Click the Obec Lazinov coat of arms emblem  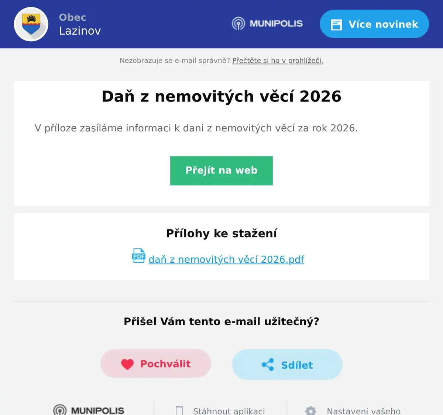tap(31, 24)
